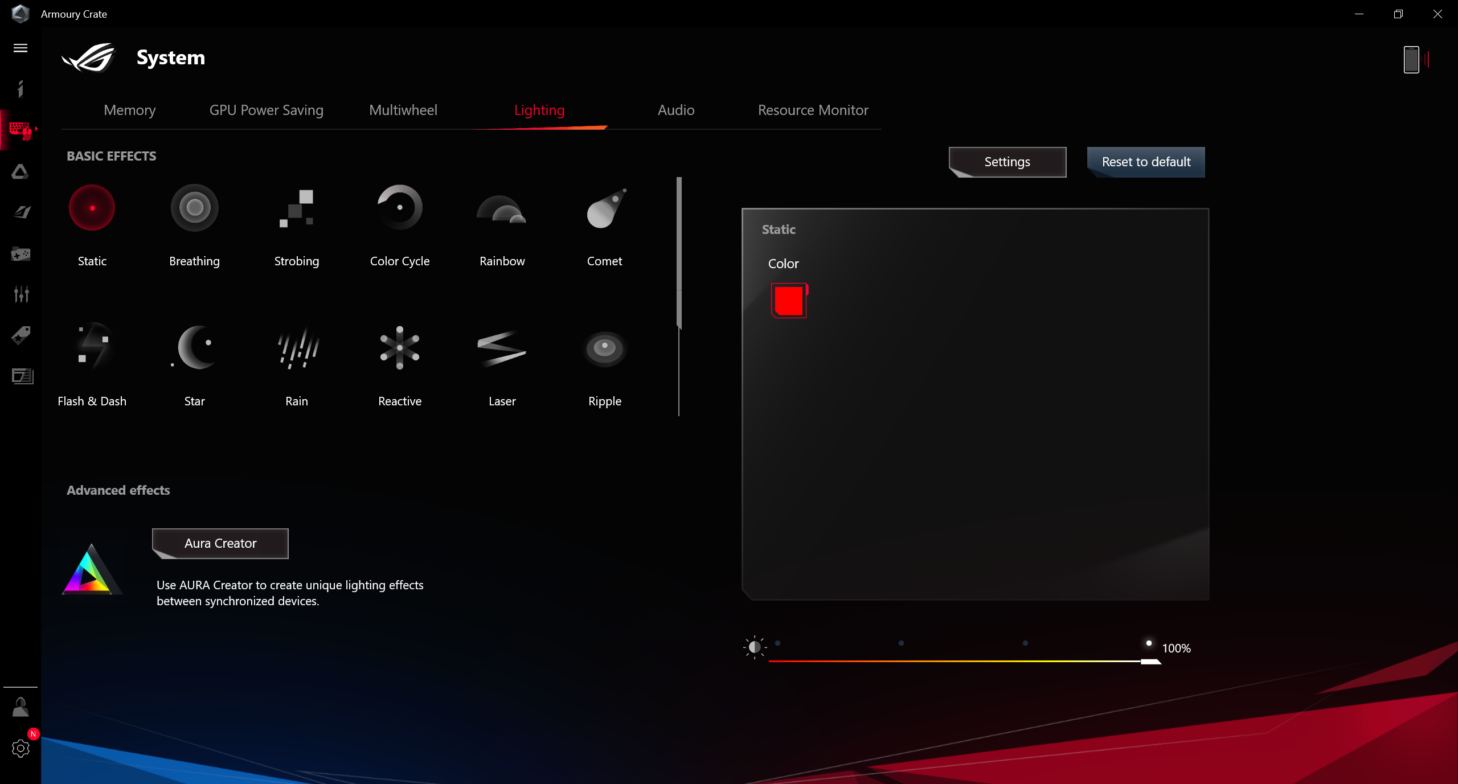The image size is (1458, 784).
Task: Open Game Library controller folder icon
Action: pyautogui.click(x=21, y=253)
